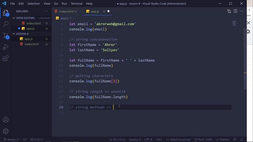The image size is (253, 142).
Task: Change encoding via UTF-8 status item
Action: (x=148, y=139)
